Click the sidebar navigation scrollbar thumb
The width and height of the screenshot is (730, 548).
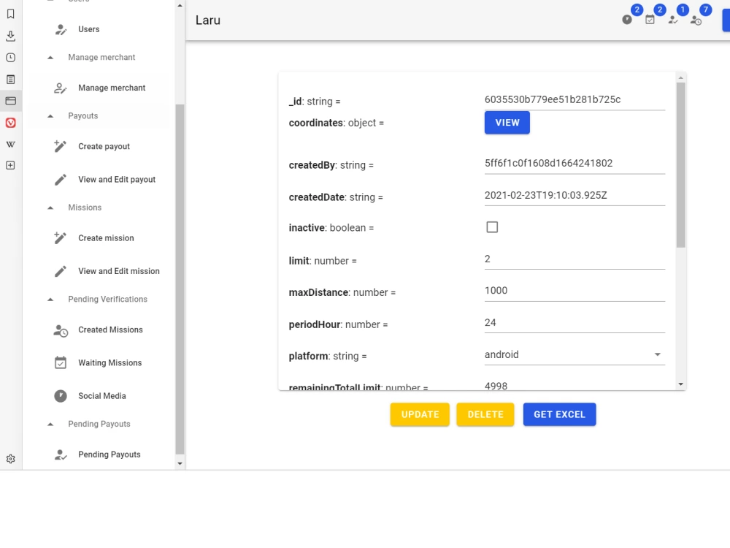coord(180,279)
